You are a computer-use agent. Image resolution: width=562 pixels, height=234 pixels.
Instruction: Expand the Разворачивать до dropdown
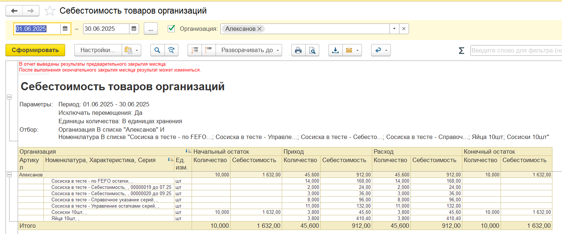tap(278, 50)
